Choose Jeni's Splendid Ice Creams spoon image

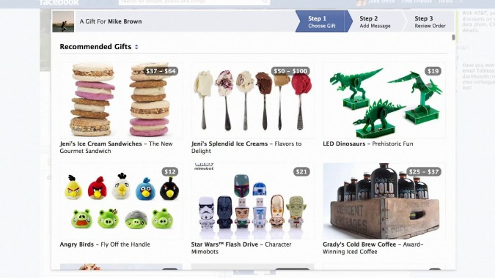tap(253, 101)
